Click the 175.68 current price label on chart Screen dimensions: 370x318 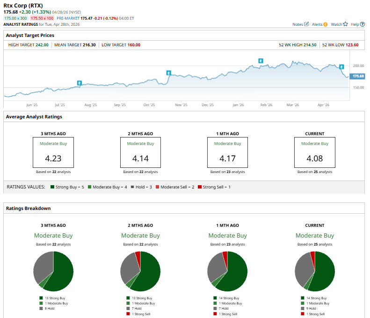click(358, 76)
